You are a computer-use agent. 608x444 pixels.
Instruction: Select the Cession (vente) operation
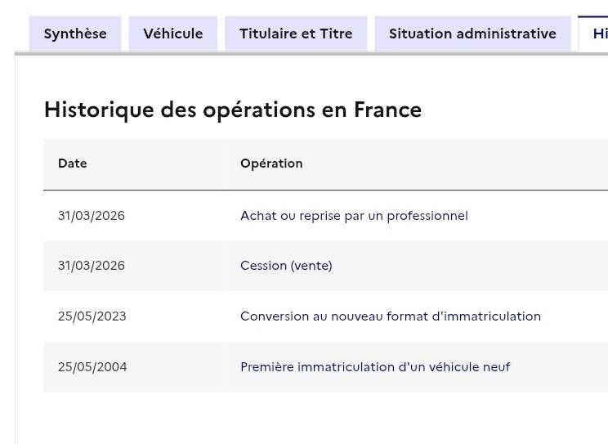[x=286, y=266]
